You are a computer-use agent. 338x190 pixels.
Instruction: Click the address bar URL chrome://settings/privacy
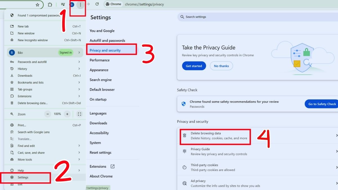click(x=144, y=5)
